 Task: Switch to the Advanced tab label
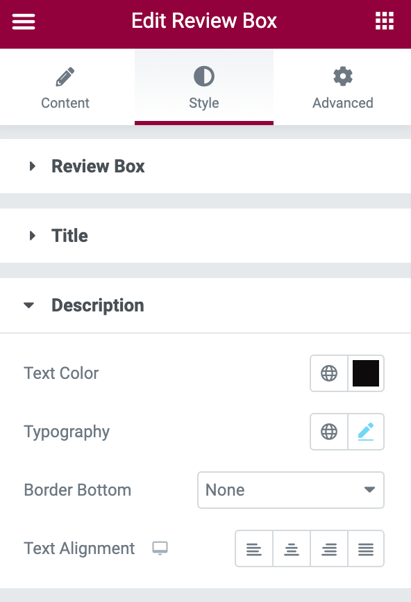(343, 103)
